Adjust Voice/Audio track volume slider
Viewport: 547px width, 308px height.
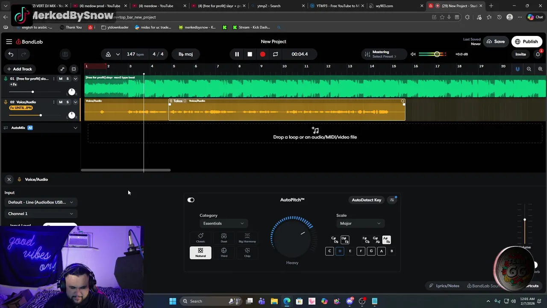point(41,115)
